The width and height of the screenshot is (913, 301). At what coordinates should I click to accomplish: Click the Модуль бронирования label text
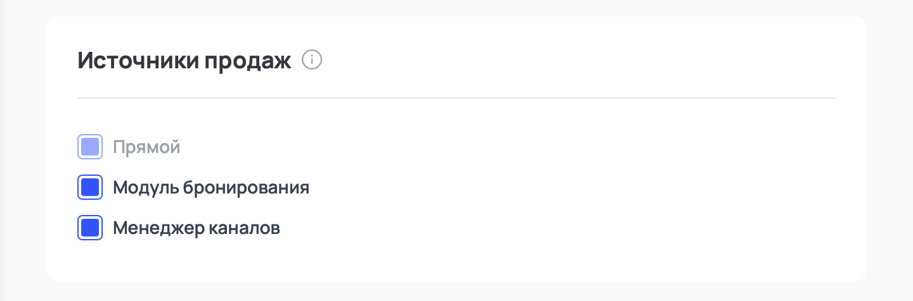[210, 188]
